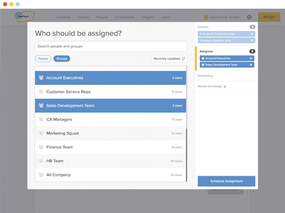Click the lock icon beside Review and Assign
The width and height of the screenshot is (285, 213).
225,87
